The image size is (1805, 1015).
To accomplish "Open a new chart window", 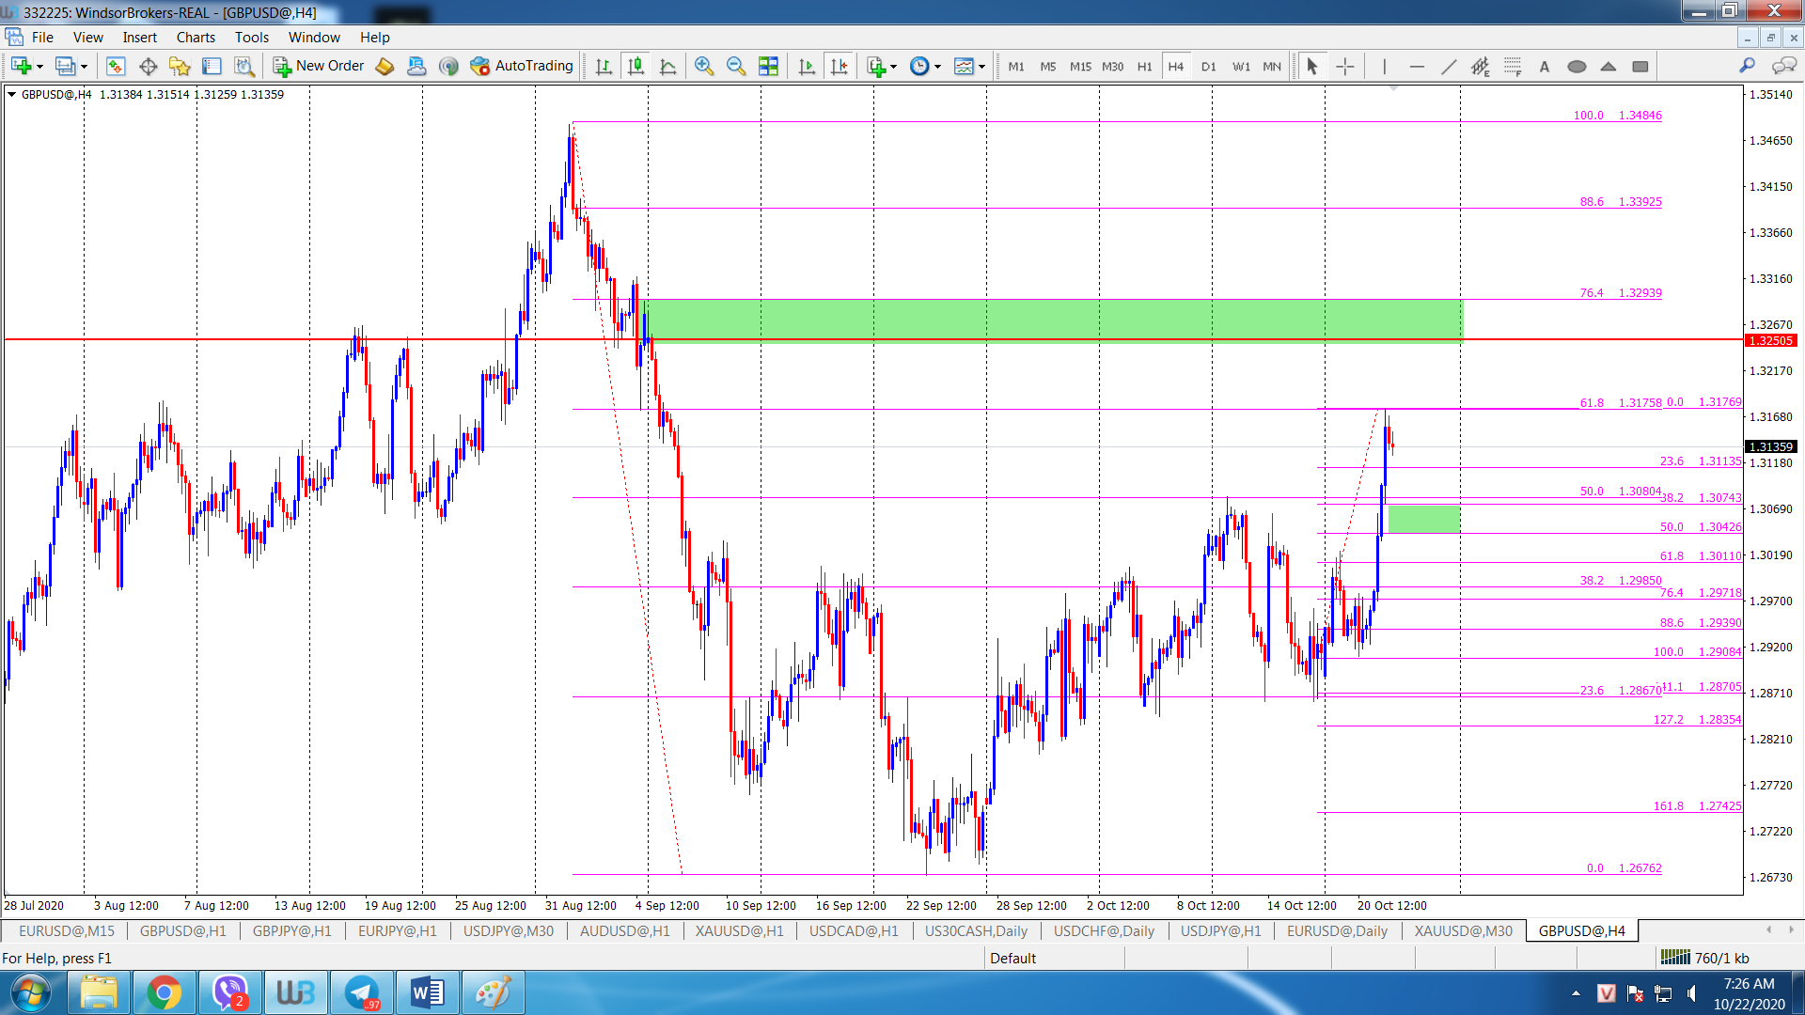I will [x=21, y=66].
